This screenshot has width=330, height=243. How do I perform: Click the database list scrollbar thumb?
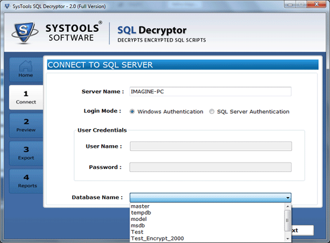pyautogui.click(x=287, y=220)
